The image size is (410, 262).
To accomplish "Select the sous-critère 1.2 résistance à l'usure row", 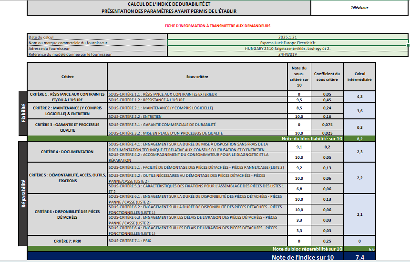I will 197,100.
